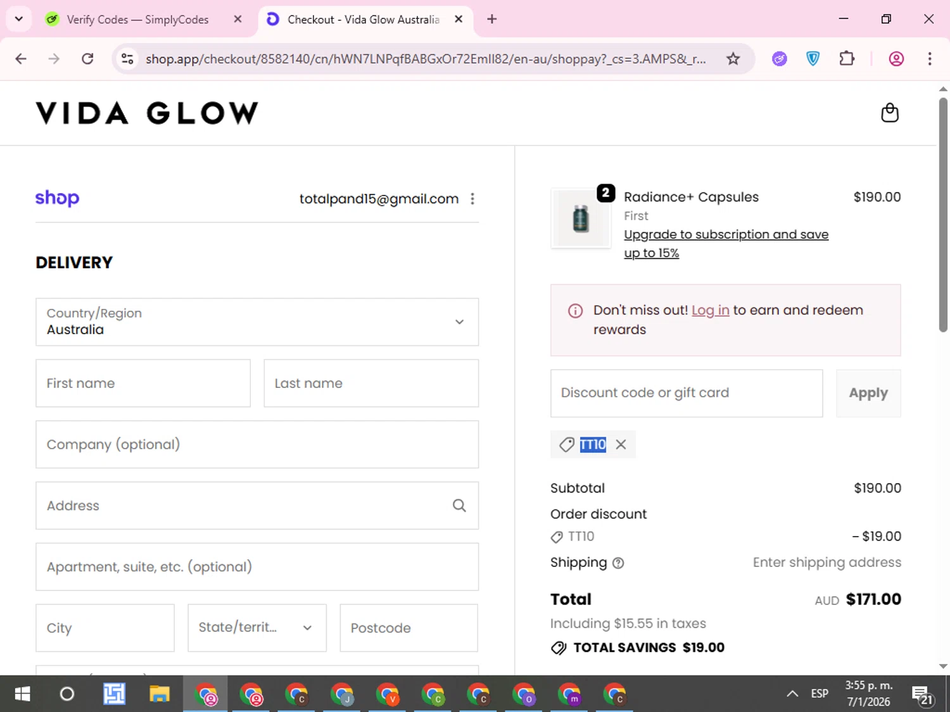950x712 pixels.
Task: Open the Chrome profile avatar icon
Action: (896, 59)
